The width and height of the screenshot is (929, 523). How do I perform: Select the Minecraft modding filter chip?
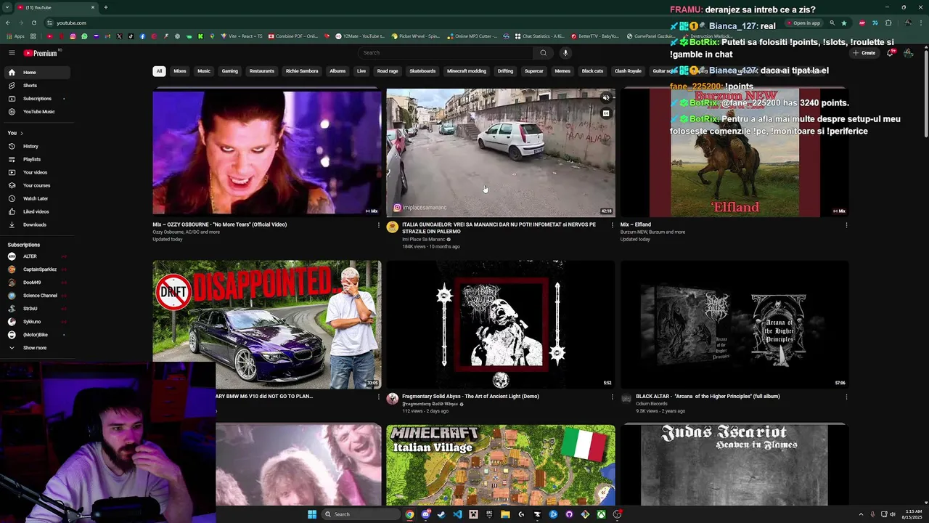point(466,71)
